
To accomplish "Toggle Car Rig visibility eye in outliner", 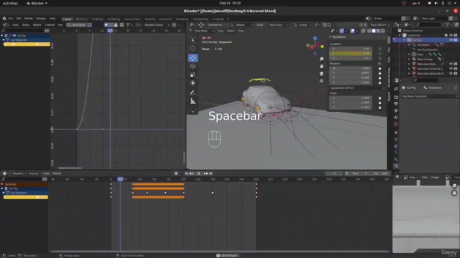I will [x=451, y=40].
